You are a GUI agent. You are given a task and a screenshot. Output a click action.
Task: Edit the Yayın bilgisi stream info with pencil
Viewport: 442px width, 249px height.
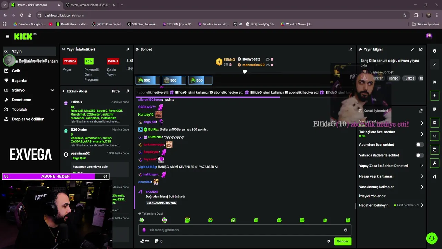(x=412, y=49)
